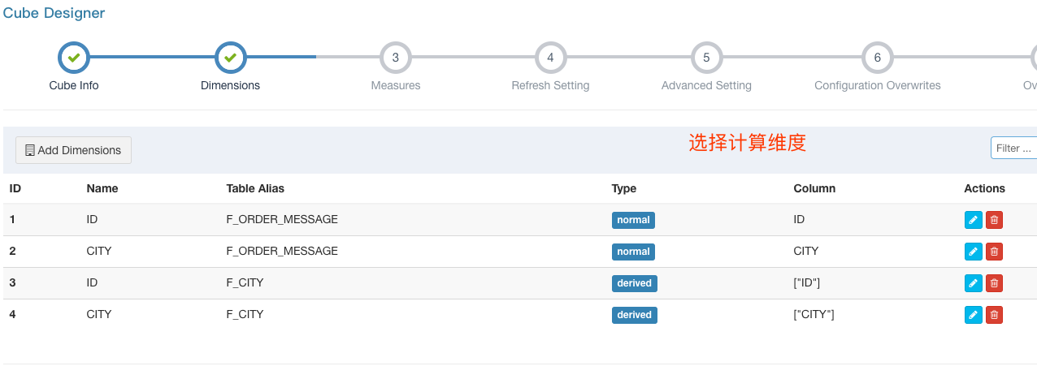The image size is (1037, 379).
Task: Delete the F_CITY ID derived dimension
Action: [x=994, y=283]
